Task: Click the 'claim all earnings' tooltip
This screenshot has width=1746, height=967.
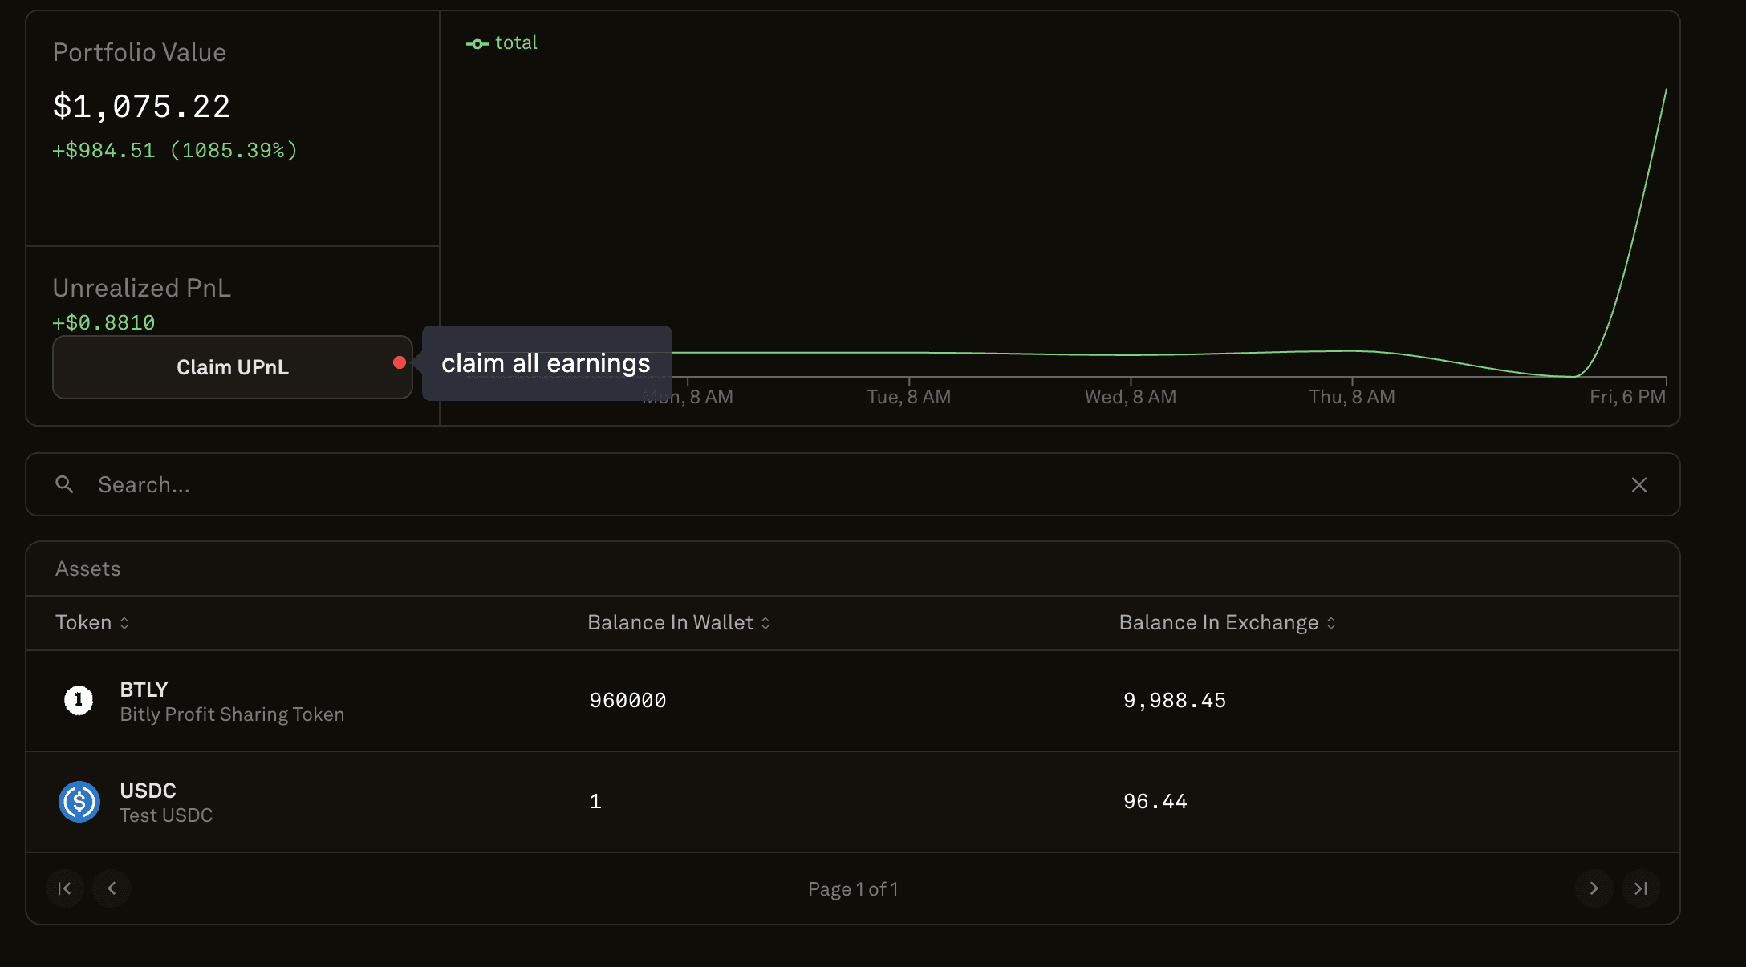Action: pos(546,363)
